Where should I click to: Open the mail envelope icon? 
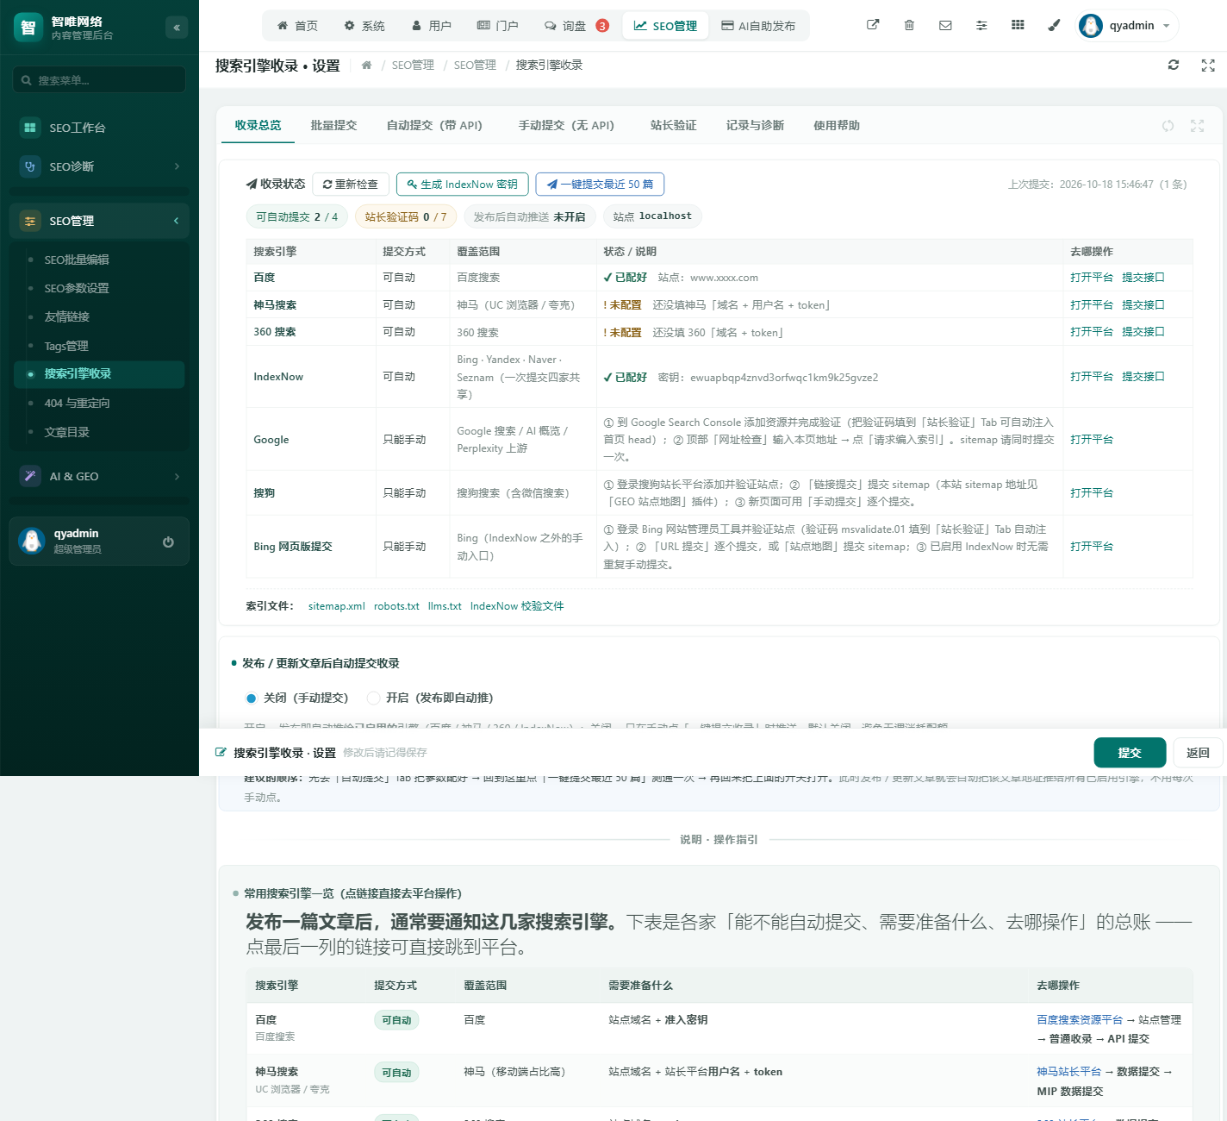pyautogui.click(x=945, y=25)
